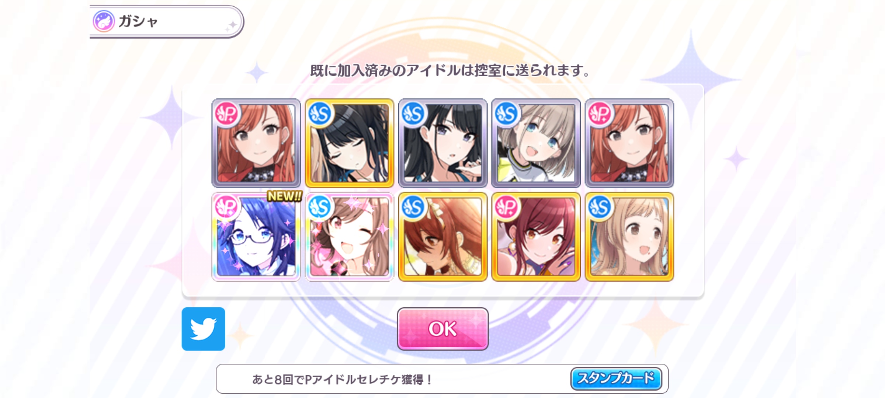This screenshot has height=398, width=885.
Task: Click the gold-framed tanned brown-haired idol card
Action: (443, 237)
